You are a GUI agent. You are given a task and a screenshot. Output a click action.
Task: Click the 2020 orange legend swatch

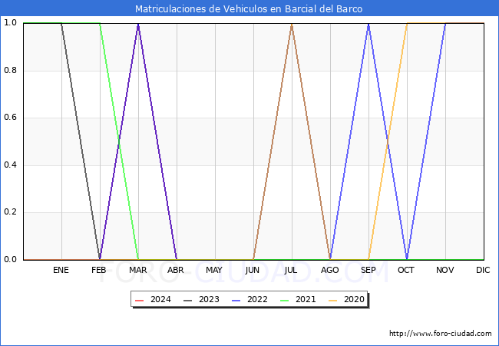pos(333,300)
